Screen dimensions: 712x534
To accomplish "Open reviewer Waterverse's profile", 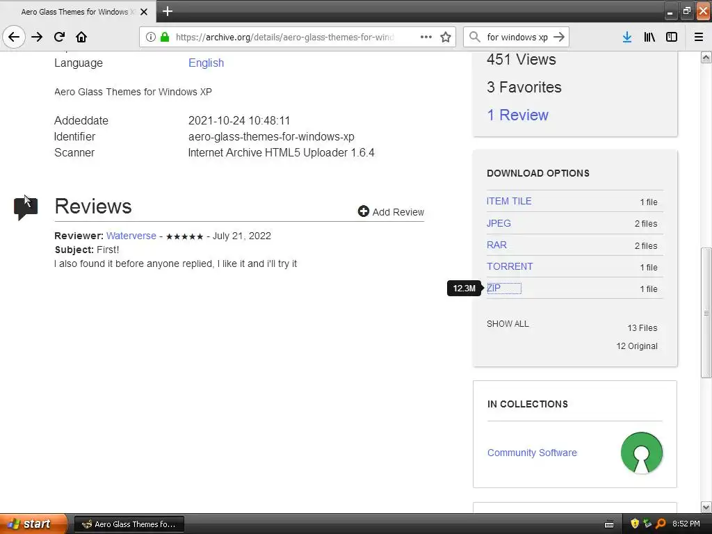I will point(131,236).
